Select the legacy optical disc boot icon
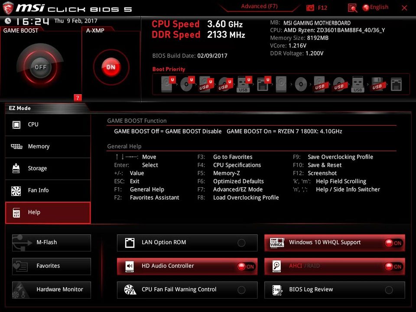The height and width of the screenshot is (312, 416). click(x=301, y=84)
